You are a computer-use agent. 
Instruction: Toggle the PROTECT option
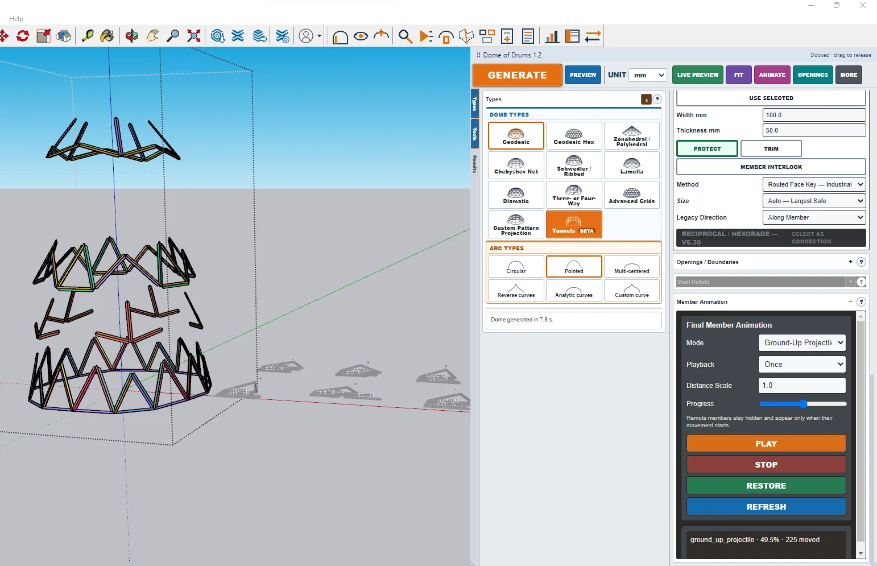click(707, 148)
